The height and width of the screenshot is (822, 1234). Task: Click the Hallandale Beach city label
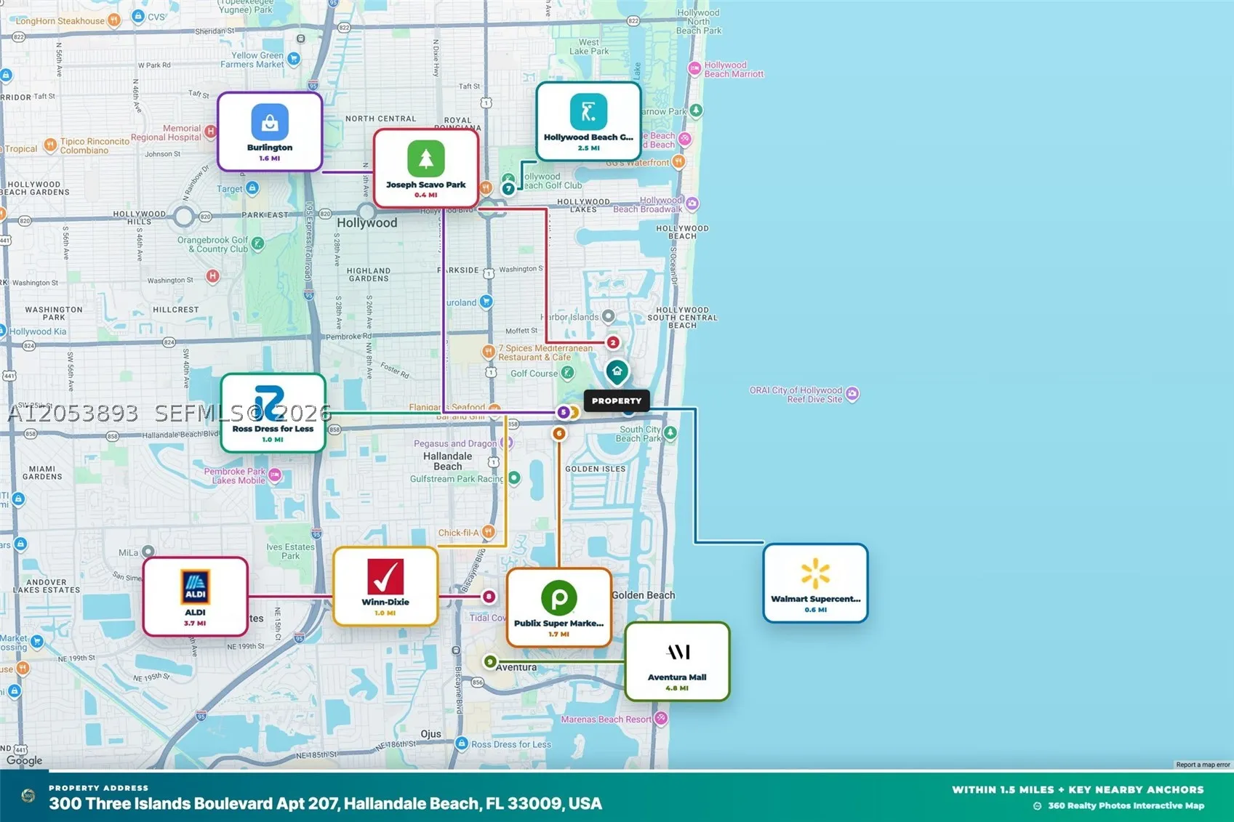448,462
